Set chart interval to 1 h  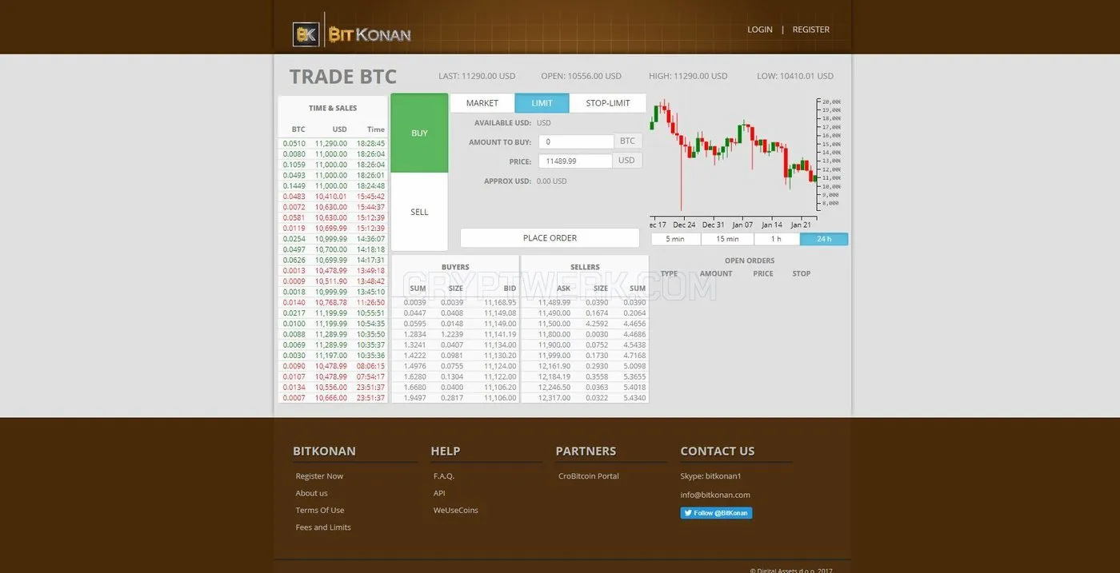(776, 239)
